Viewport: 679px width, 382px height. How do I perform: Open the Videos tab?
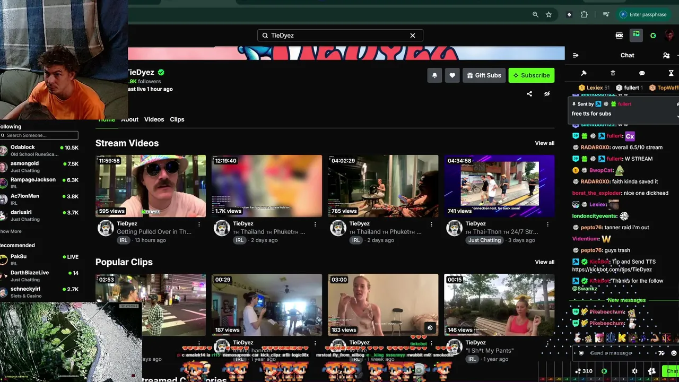(154, 119)
